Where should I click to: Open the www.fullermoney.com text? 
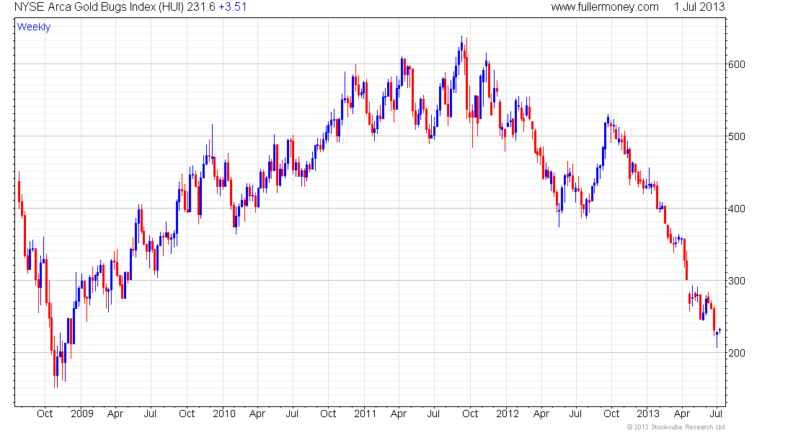point(605,7)
